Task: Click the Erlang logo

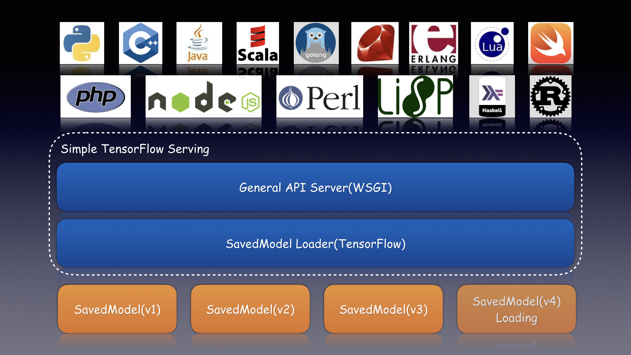Action: (x=433, y=43)
